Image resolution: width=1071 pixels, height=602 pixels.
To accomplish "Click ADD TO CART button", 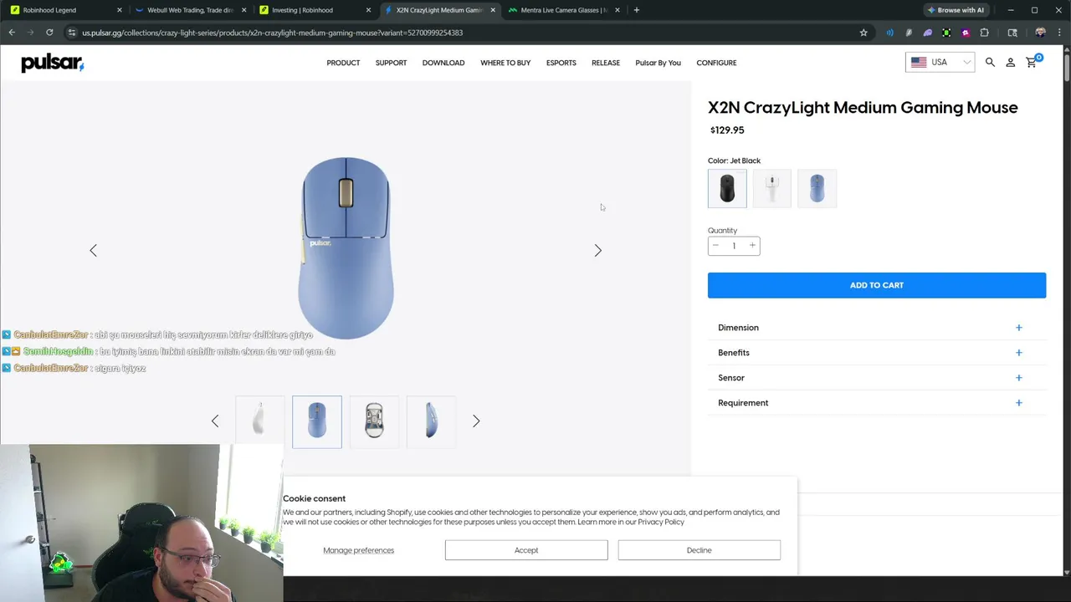I will (x=877, y=285).
